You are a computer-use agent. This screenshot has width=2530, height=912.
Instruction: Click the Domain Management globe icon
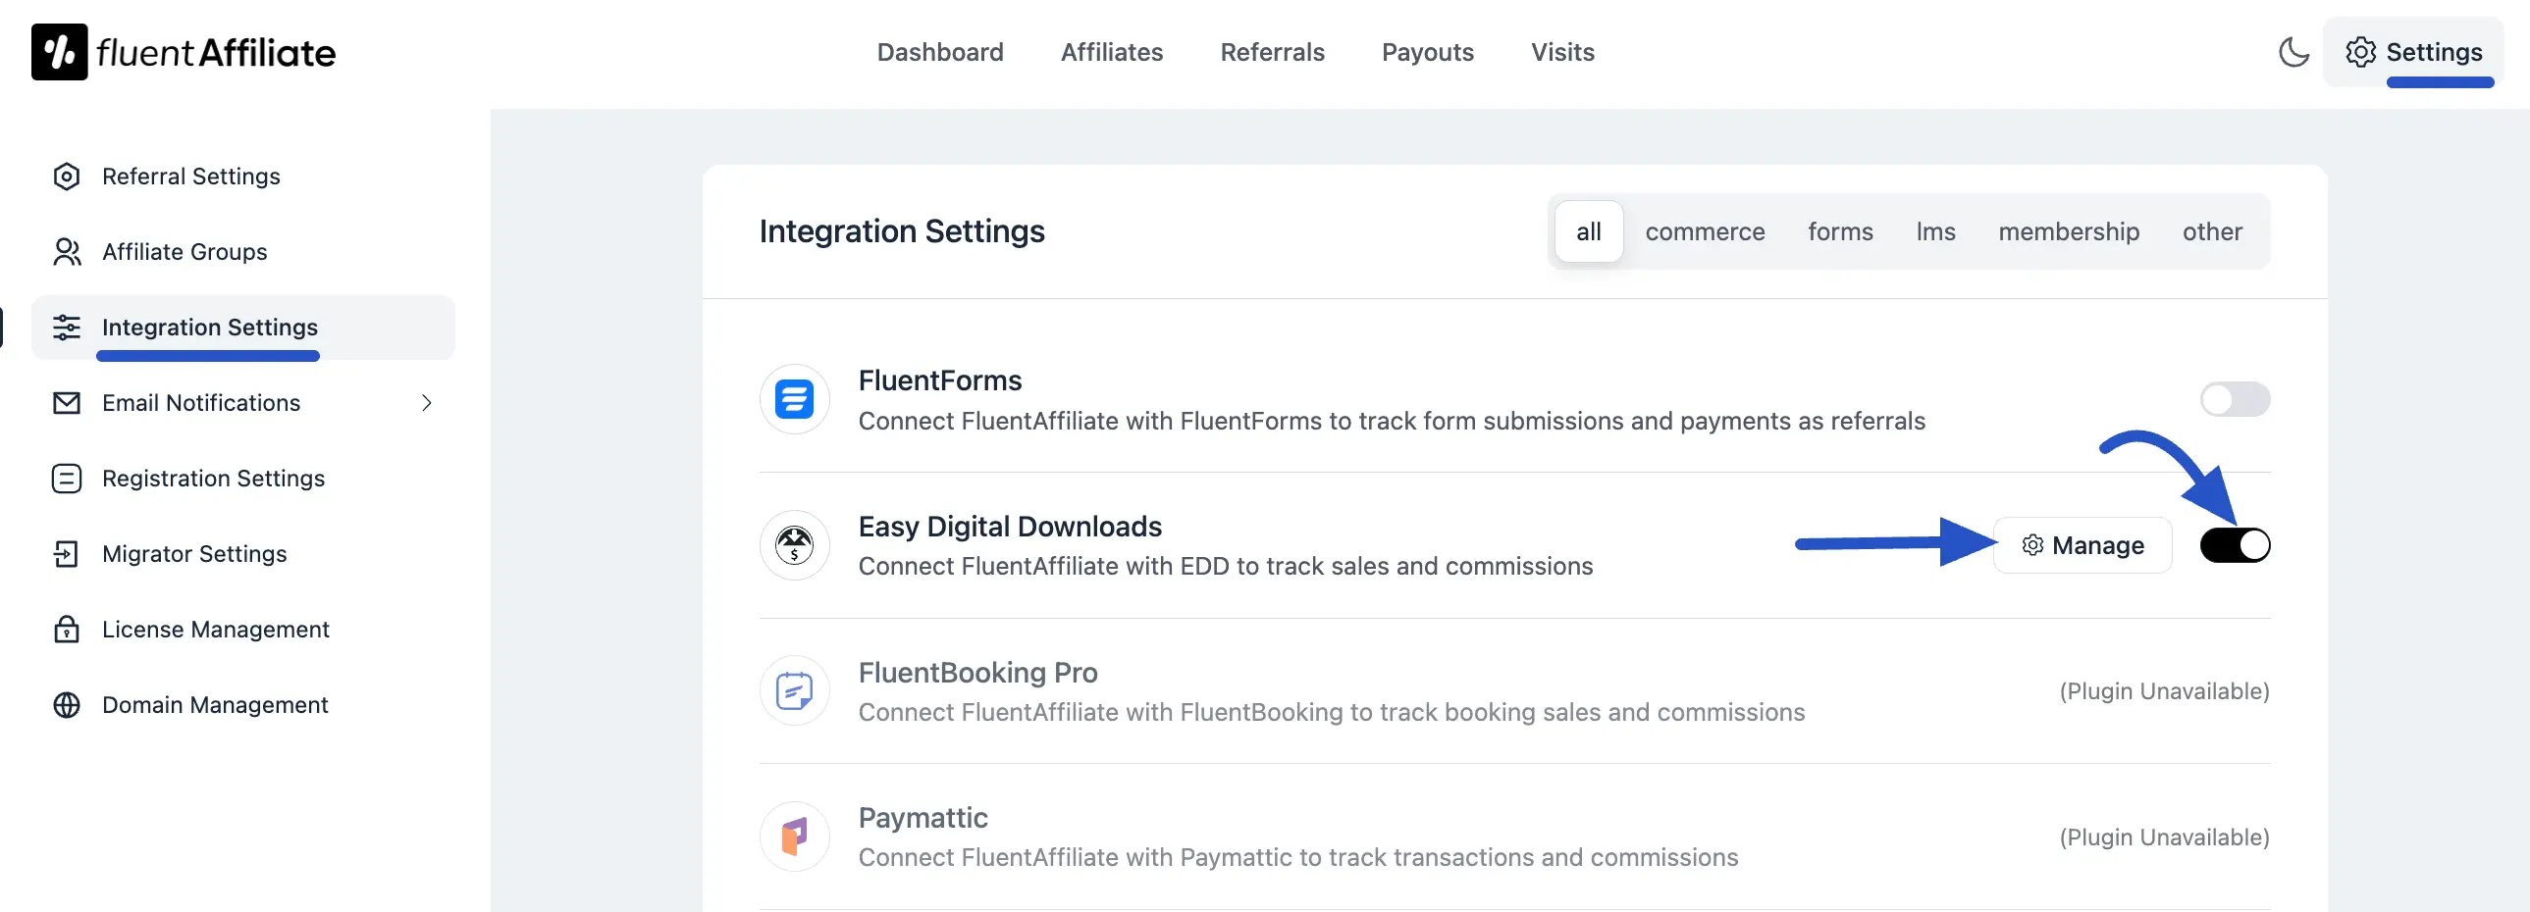pos(66,705)
